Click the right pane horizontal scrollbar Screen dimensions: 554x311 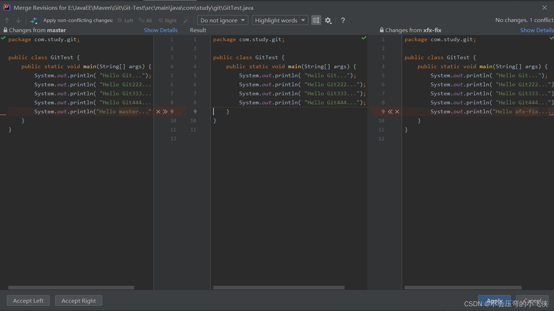click(463, 288)
